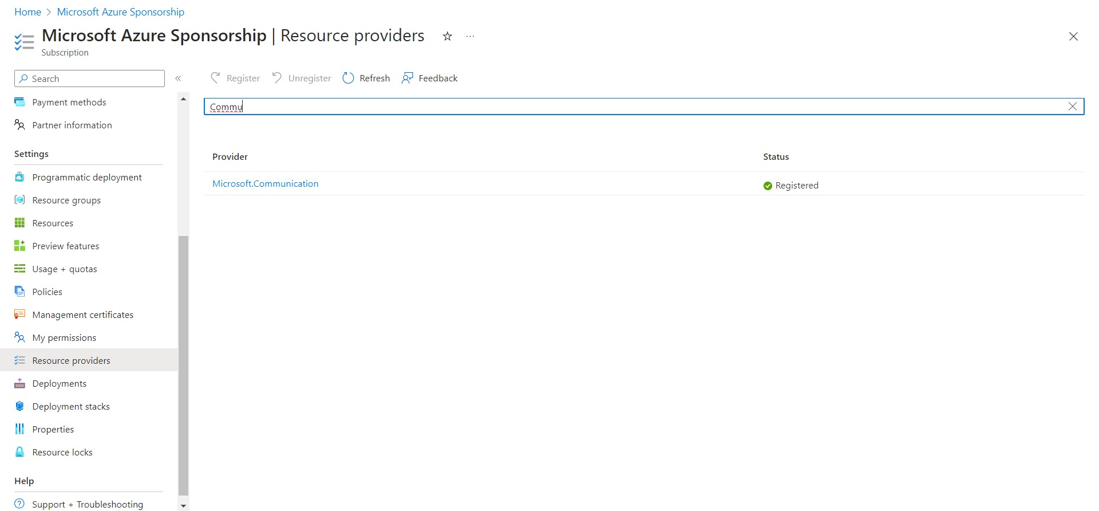
Task: Go to Home breadcrumb link
Action: (x=27, y=12)
